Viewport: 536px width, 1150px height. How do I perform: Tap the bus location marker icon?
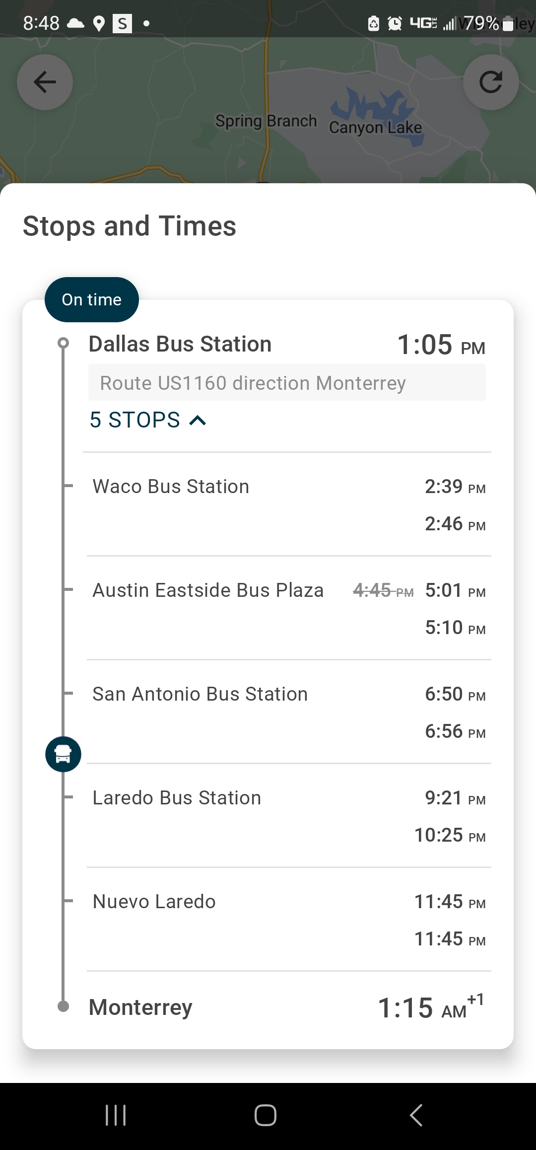pyautogui.click(x=63, y=754)
